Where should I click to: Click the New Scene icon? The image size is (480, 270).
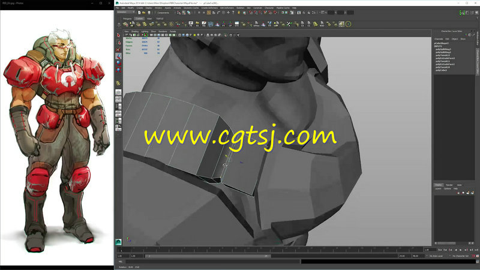click(139, 13)
